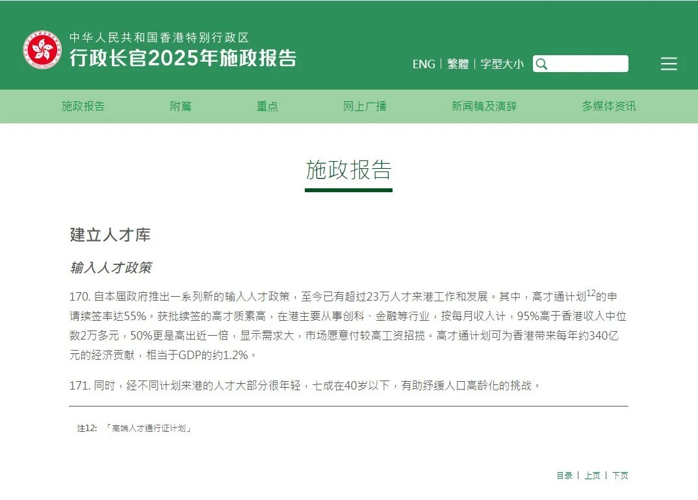Click the 施政报告 page heading

click(348, 170)
